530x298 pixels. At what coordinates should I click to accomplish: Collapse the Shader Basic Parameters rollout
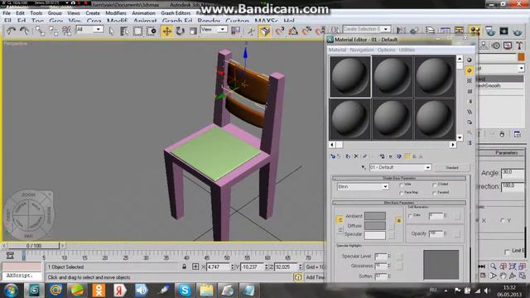click(399, 178)
